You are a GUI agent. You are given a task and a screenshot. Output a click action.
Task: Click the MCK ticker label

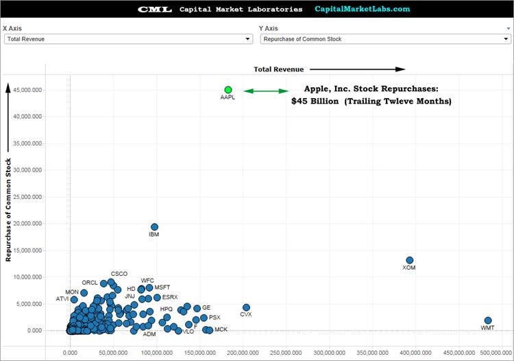[x=221, y=329]
